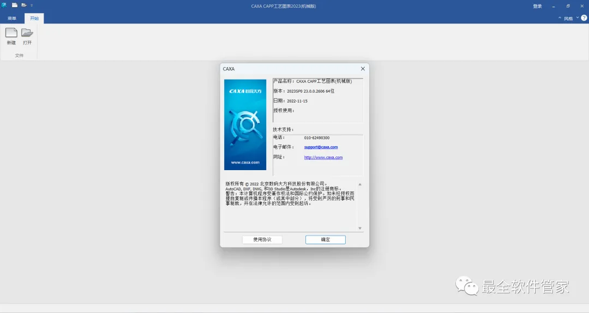
Task: Click the phone number 010-62490300
Action: tap(317, 138)
